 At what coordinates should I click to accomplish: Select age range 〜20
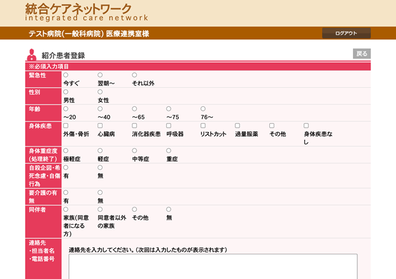[66, 109]
